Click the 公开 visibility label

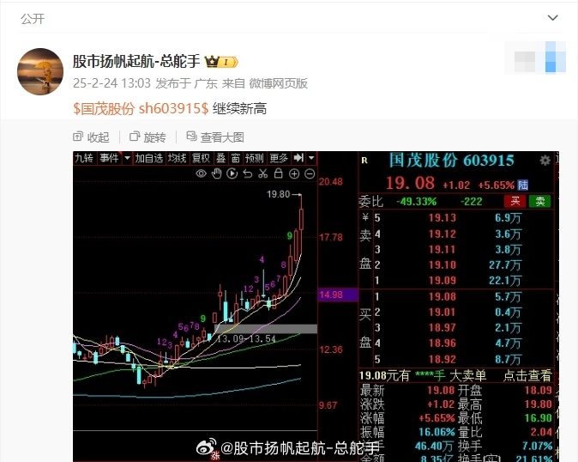33,18
